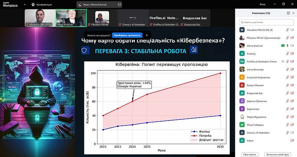The image size is (297, 157).
Task: Click camera icon for Олена's AI Notetaker row
Action: point(292,132)
